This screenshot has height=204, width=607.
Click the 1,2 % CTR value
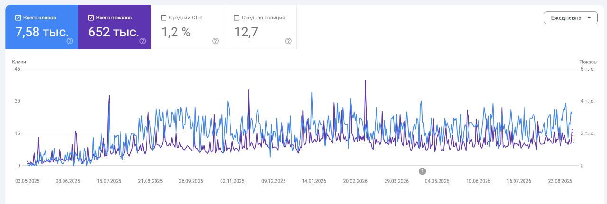(176, 32)
